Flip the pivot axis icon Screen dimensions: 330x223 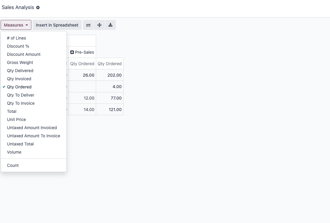coord(88,25)
